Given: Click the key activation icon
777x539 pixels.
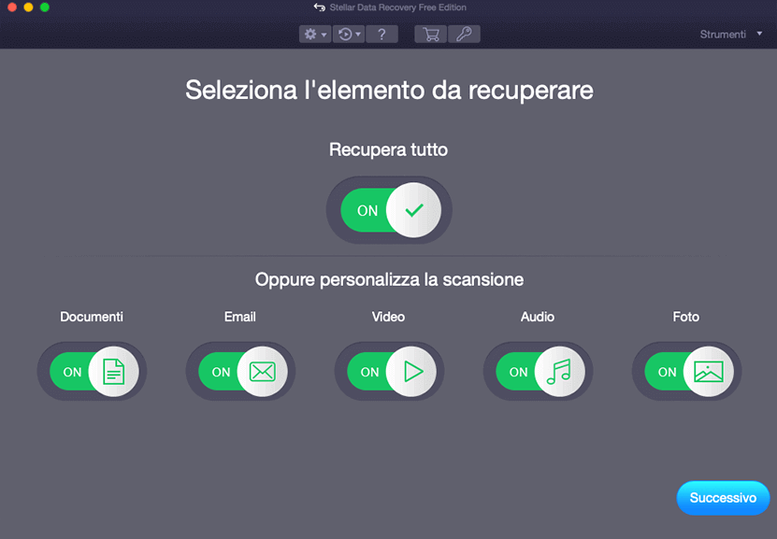Looking at the screenshot, I should point(462,34).
